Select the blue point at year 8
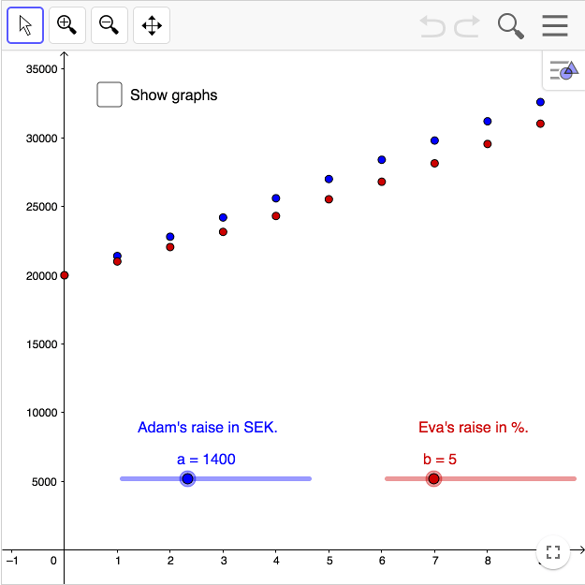Image resolution: width=585 pixels, height=585 pixels. pyautogui.click(x=488, y=122)
